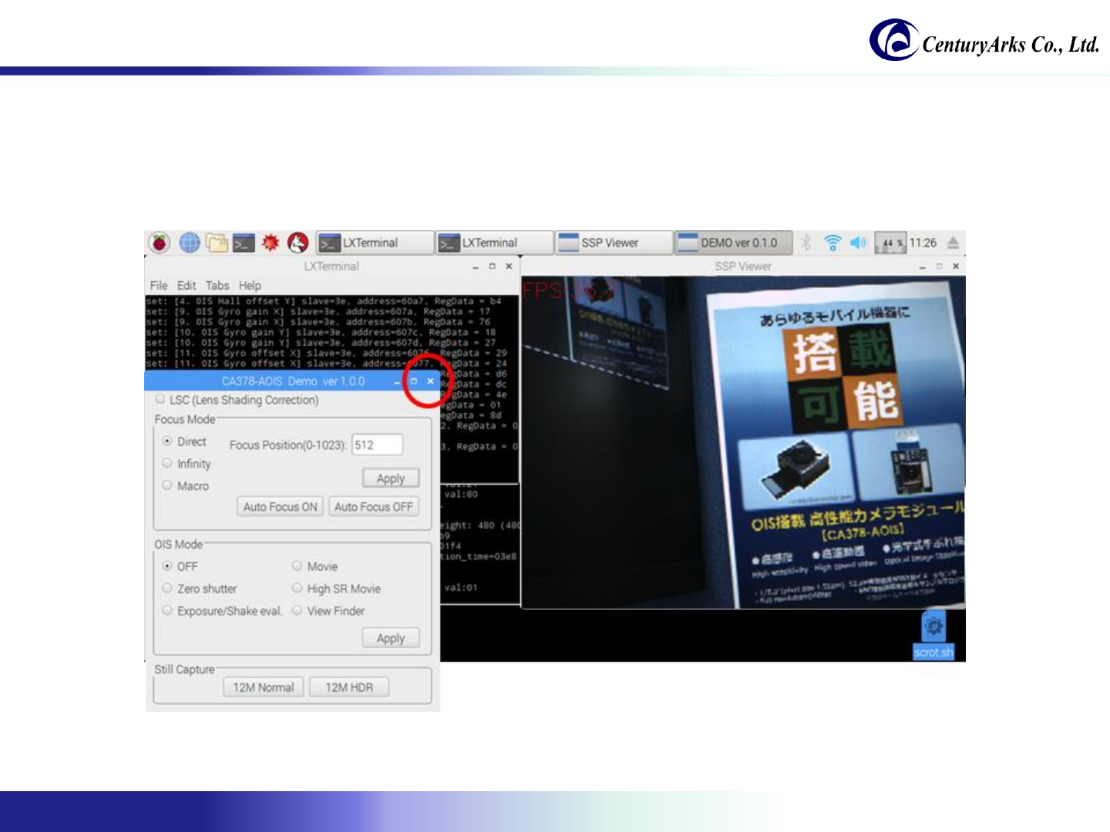Screen dimensions: 1110x832
Task: Select the Movie OIS mode radio button
Action: [x=297, y=566]
